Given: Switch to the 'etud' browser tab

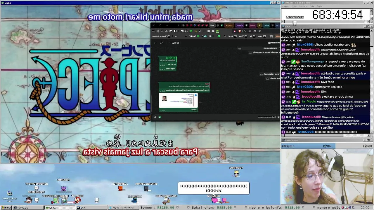Looking at the screenshot, I should [266, 25].
